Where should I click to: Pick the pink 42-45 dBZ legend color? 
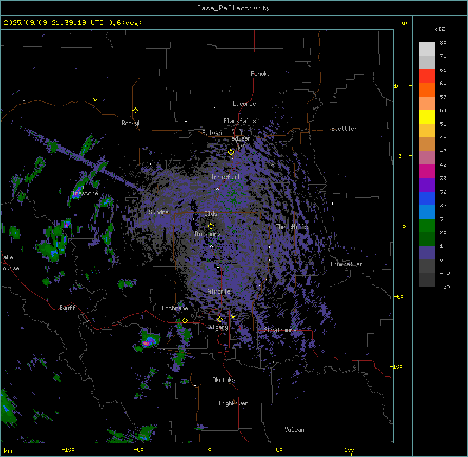[x=427, y=158]
